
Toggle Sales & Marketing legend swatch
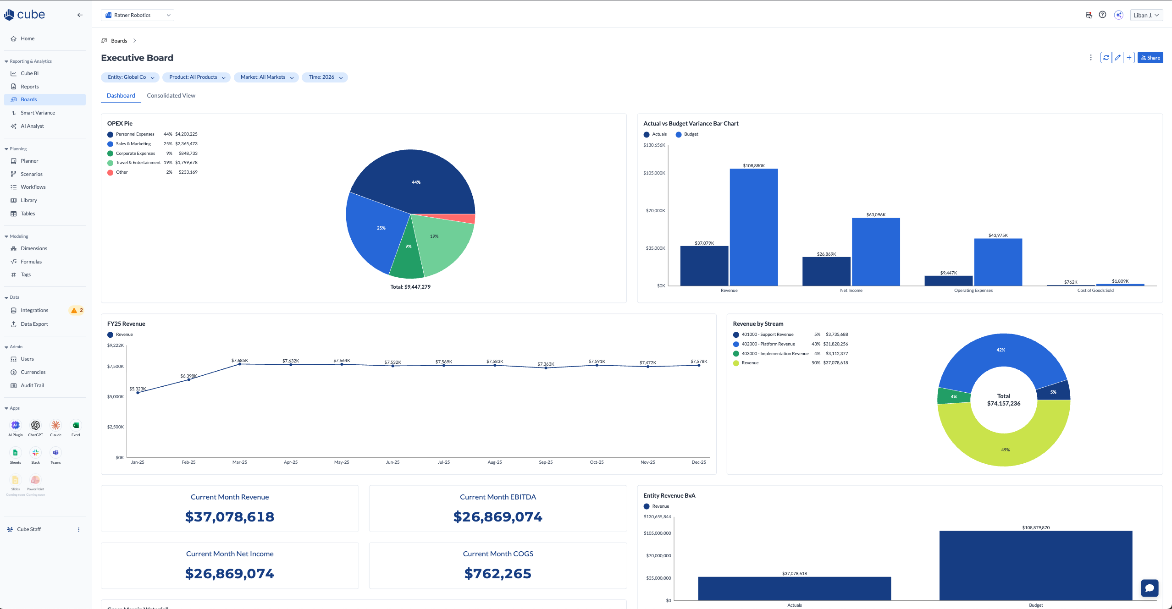click(x=110, y=144)
